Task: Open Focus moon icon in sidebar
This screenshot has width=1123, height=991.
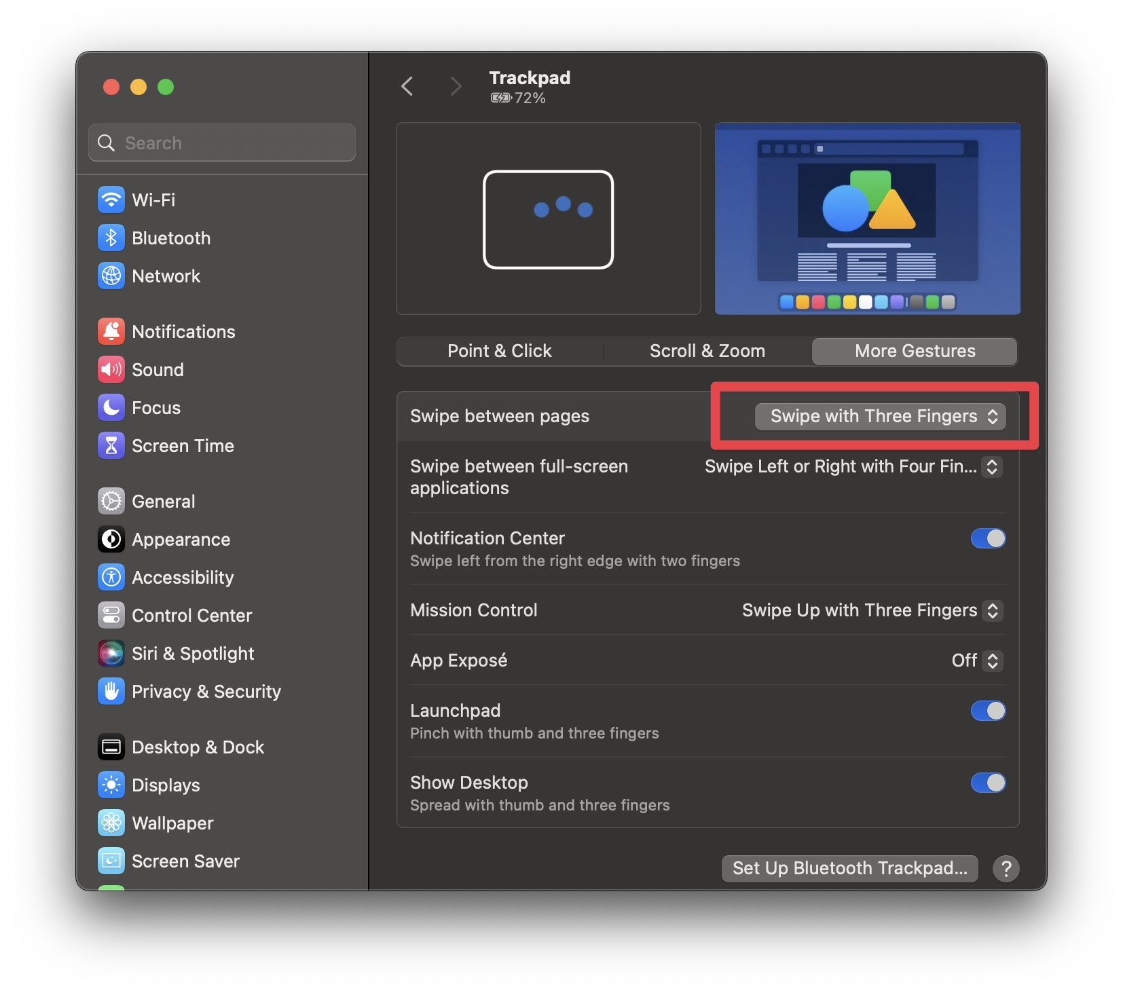Action: click(111, 407)
